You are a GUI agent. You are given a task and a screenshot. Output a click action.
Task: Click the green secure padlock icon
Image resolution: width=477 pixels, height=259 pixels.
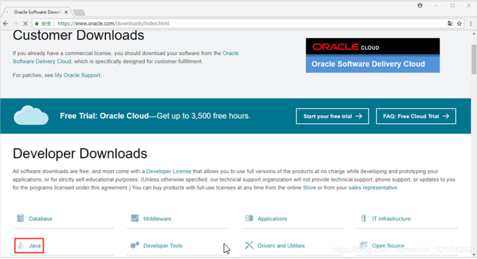pos(37,23)
